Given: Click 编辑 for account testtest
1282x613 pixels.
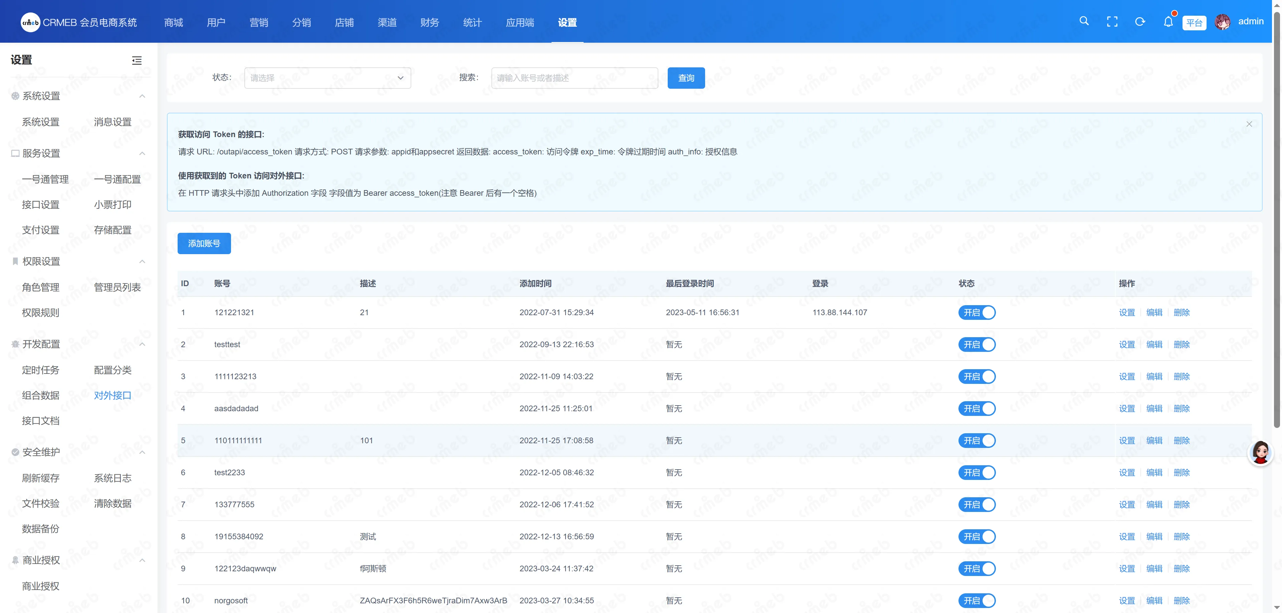Looking at the screenshot, I should click(x=1154, y=345).
